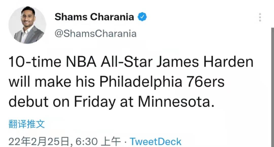This screenshot has width=274, height=147.
Task: Open the TweetDeck source link
Action: coord(156,142)
